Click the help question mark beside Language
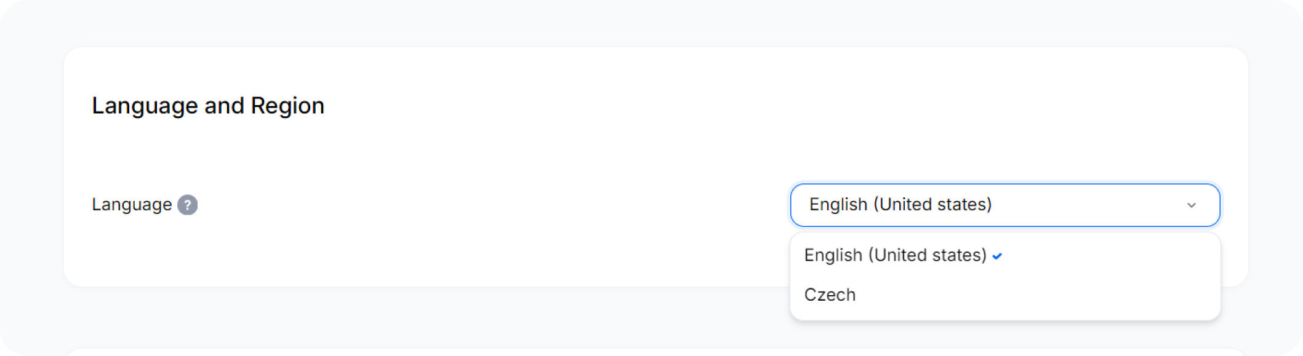1303x356 pixels. [188, 205]
